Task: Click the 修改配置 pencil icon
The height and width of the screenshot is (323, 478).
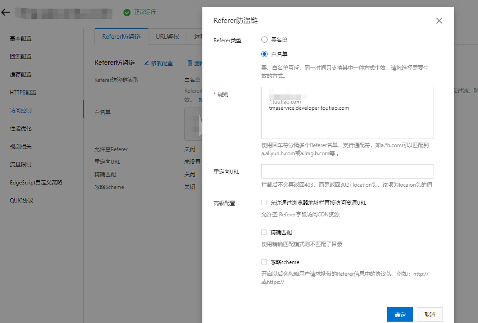Action: pyautogui.click(x=147, y=63)
